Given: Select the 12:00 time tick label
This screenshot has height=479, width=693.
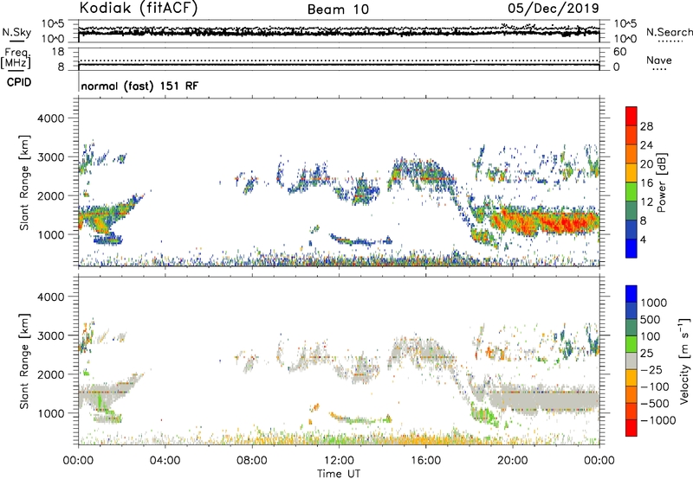Looking at the screenshot, I should point(339,461).
